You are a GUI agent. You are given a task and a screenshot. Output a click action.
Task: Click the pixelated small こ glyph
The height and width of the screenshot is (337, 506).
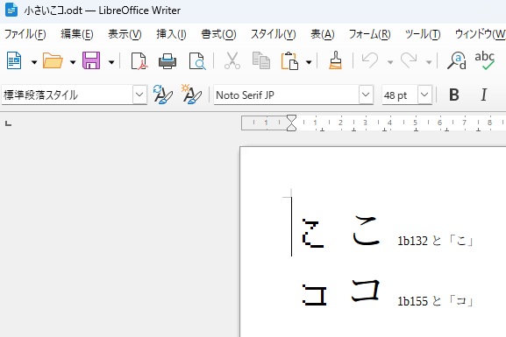pos(313,233)
